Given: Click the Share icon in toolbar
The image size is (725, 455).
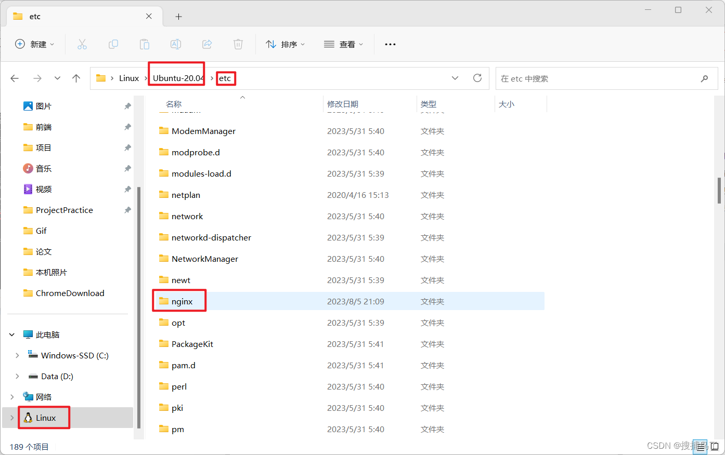Looking at the screenshot, I should 207,45.
